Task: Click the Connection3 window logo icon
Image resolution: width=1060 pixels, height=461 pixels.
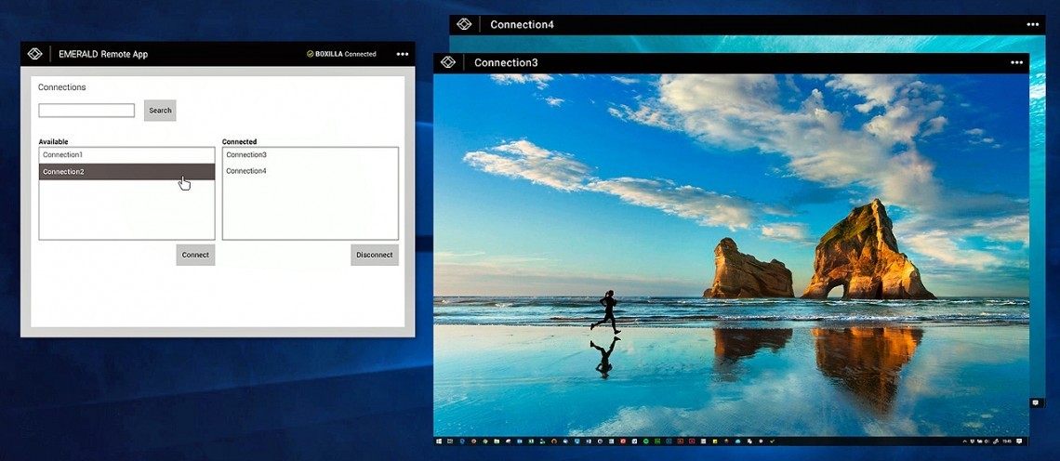Action: (x=448, y=62)
